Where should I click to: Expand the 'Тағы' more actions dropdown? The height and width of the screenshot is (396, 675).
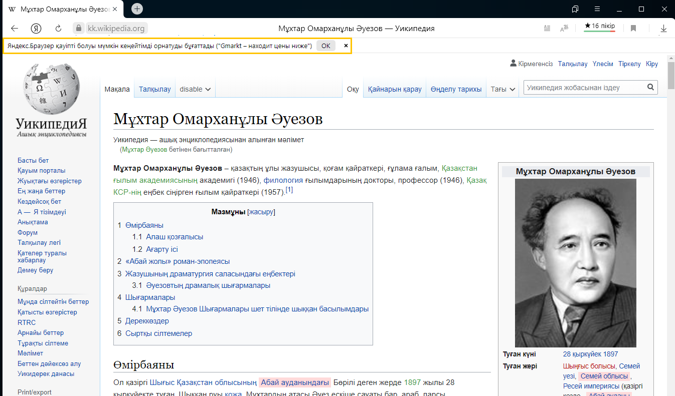coord(503,89)
